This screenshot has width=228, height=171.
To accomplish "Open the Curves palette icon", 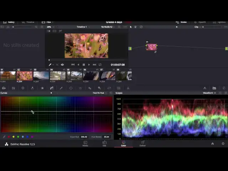I will pos(52,88).
